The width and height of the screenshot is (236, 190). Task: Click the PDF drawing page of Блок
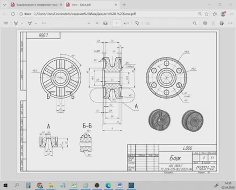pyautogui.click(x=118, y=101)
